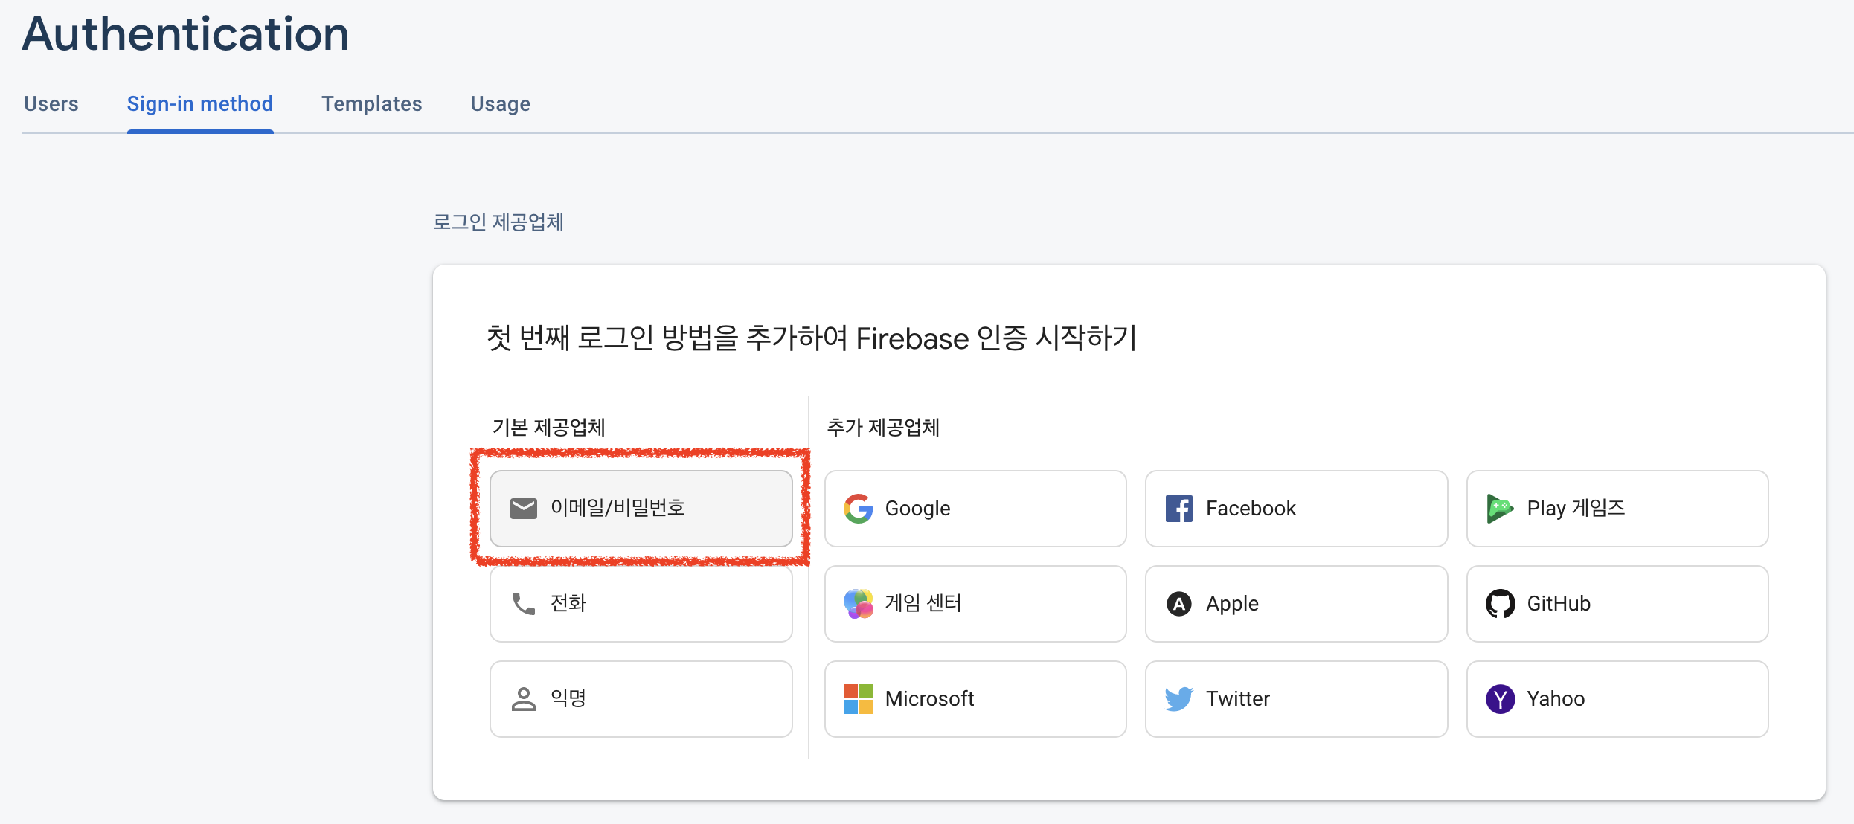This screenshot has height=824, width=1854.
Task: Go to the Usage tab
Action: pos(500,104)
